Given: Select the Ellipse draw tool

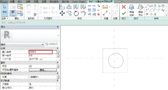Looking at the screenshot, I should point(147,14).
